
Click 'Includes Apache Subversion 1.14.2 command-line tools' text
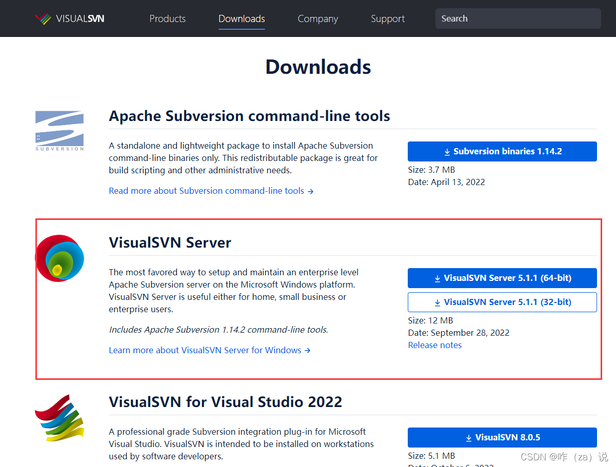218,330
